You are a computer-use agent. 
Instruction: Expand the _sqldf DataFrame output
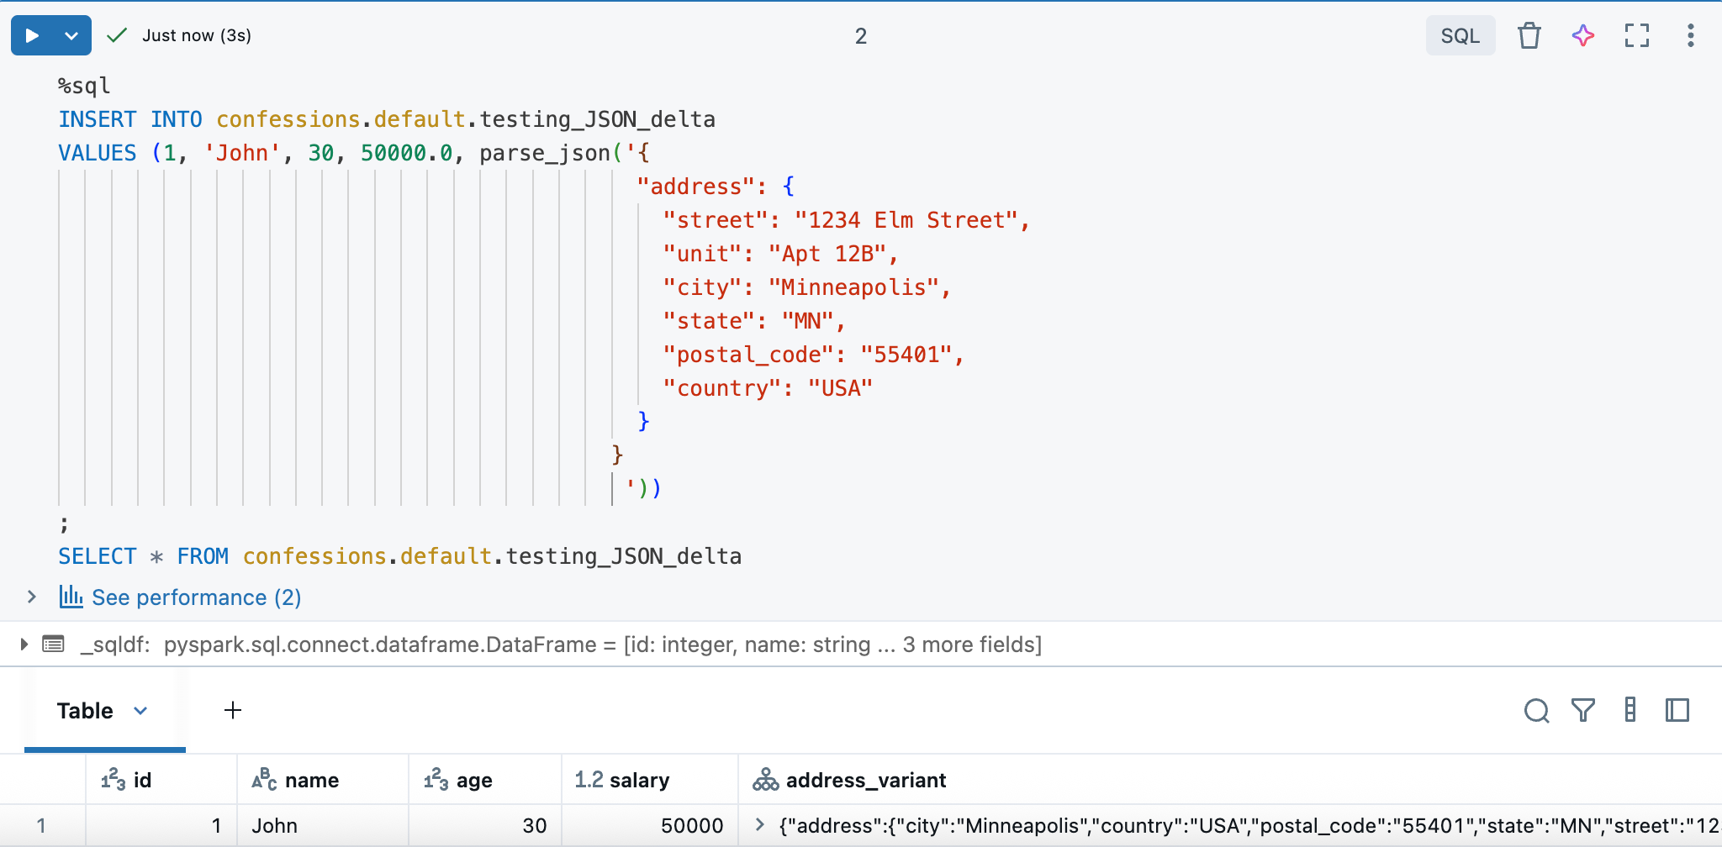(x=24, y=644)
